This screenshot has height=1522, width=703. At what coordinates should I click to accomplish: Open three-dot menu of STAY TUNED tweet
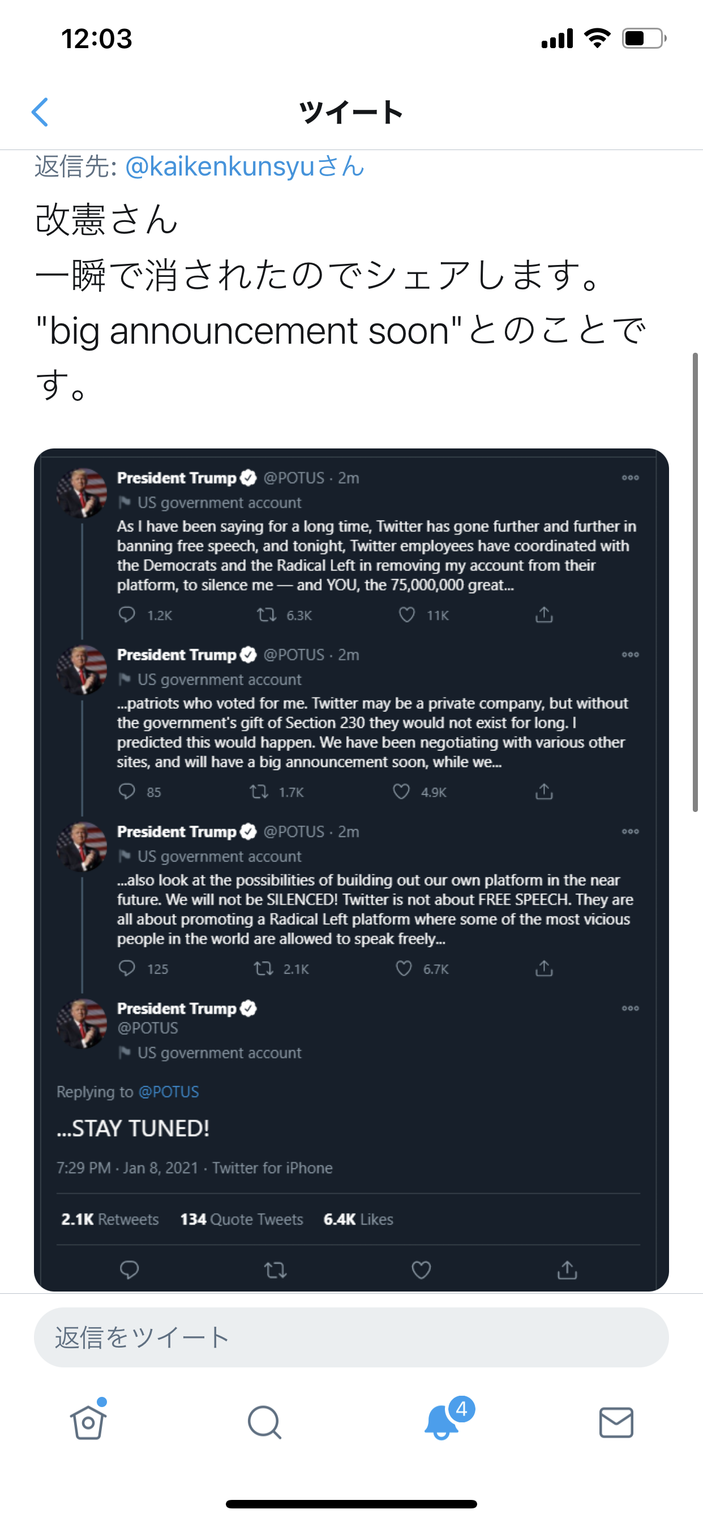(631, 1008)
